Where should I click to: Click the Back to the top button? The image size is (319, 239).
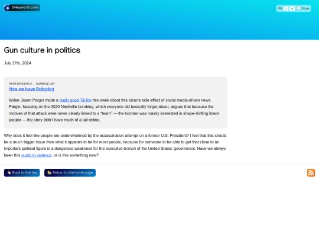[22, 173]
